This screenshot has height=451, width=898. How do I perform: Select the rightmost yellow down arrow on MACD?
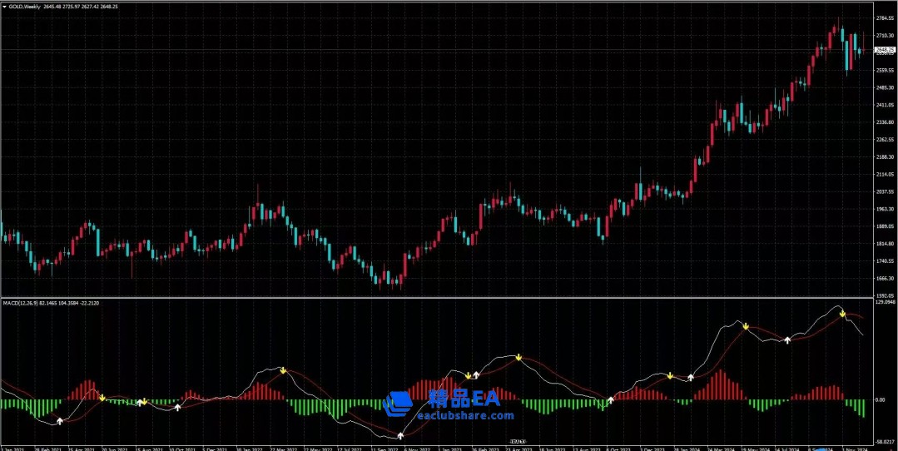842,314
